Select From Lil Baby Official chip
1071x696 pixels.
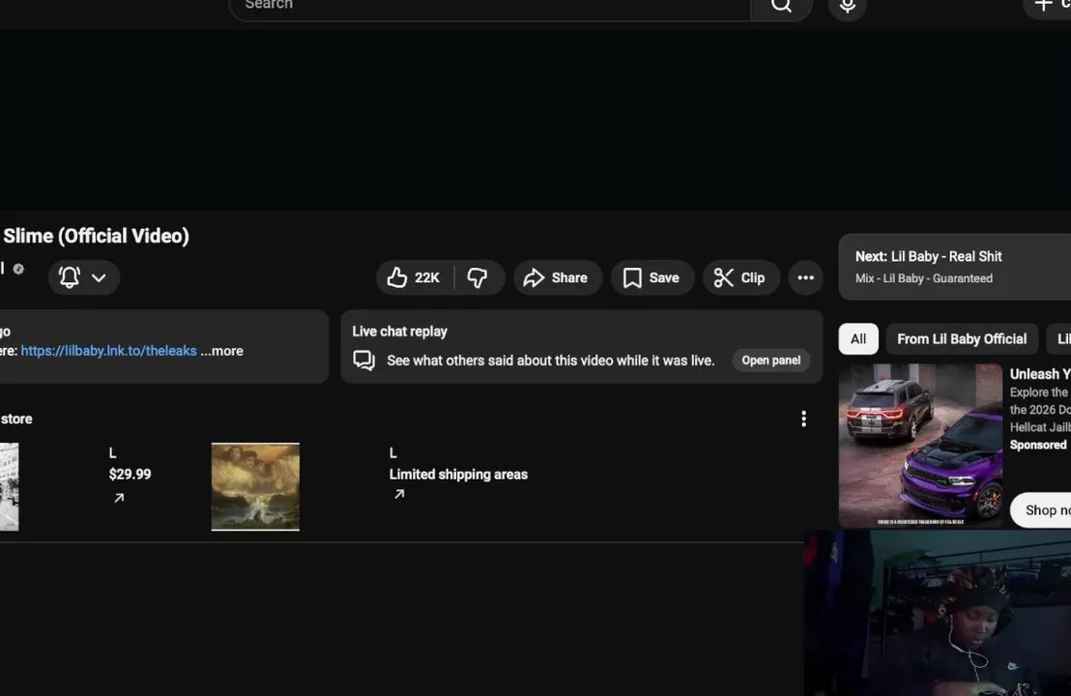coord(962,338)
